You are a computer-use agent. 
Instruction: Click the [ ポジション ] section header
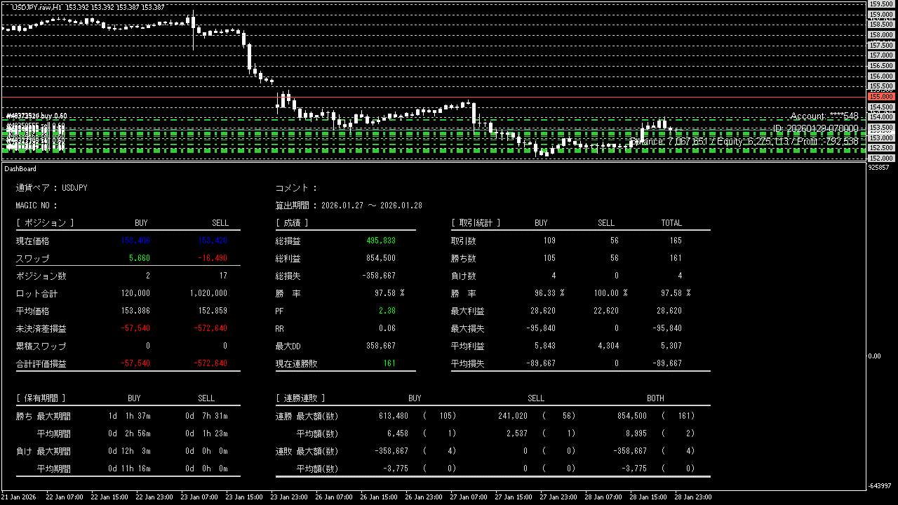point(44,223)
